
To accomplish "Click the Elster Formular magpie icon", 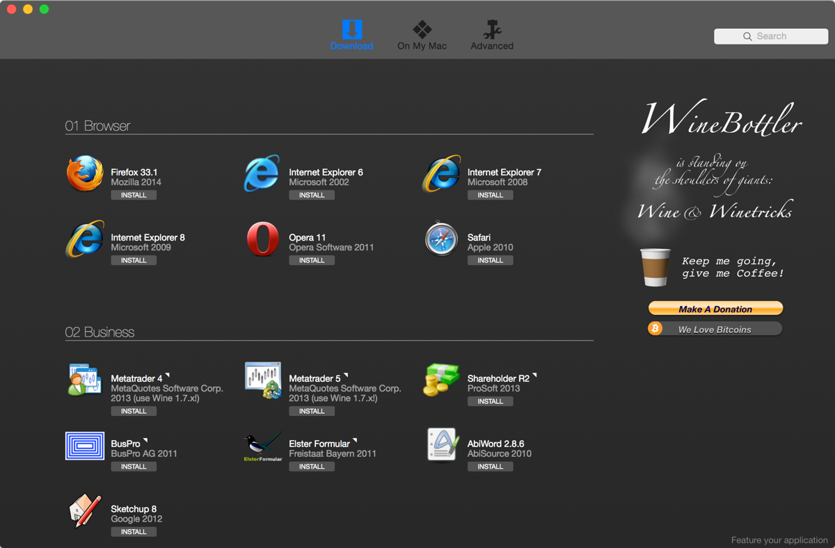I will 263,447.
